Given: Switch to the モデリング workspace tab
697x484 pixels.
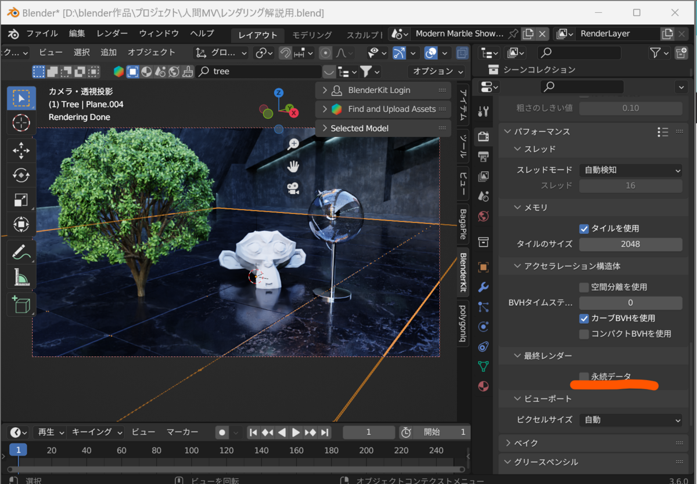Looking at the screenshot, I should click(x=312, y=35).
